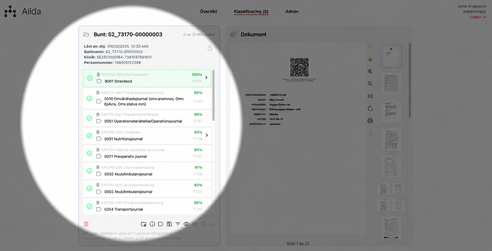Viewport: 492px width, 251px height.
Task: Select the second page thumbnail with the table
Action: 391,84
